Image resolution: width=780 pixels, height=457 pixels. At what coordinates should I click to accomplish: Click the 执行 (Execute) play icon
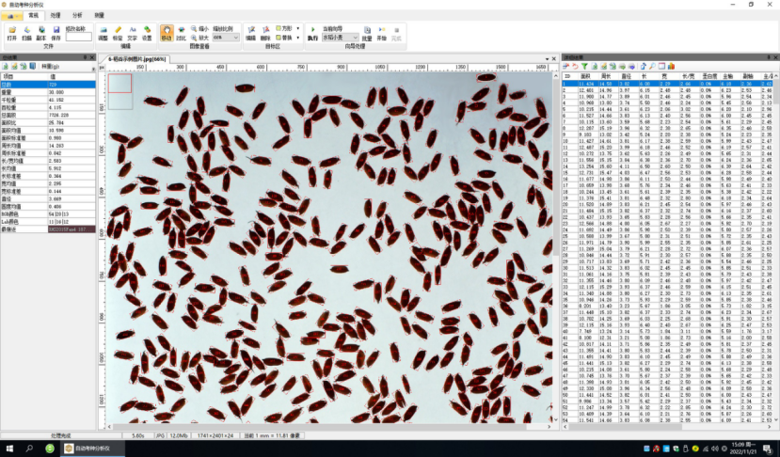312,33
